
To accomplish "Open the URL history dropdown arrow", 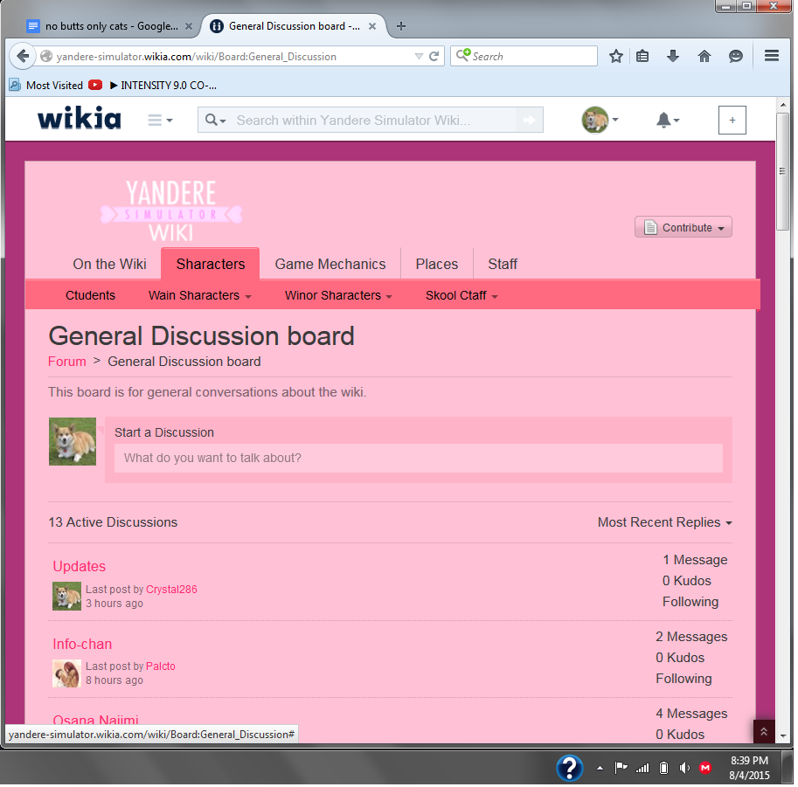I will 419,57.
